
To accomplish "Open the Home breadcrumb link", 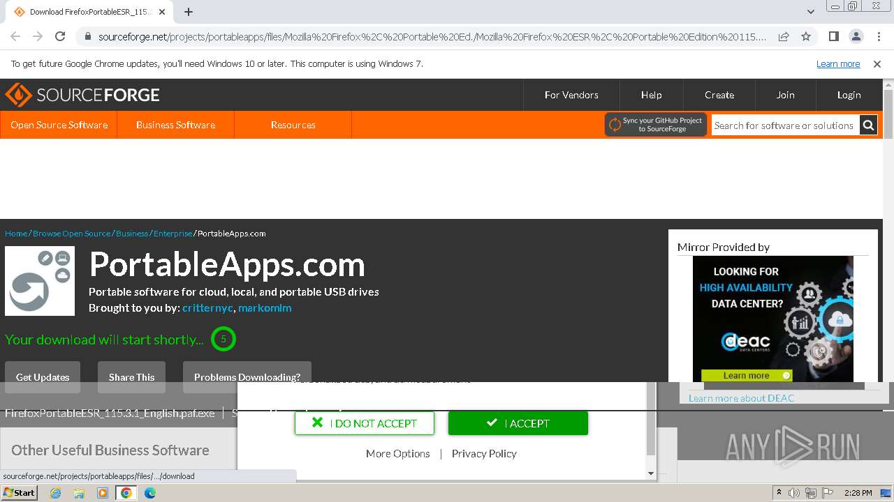I will coord(16,234).
